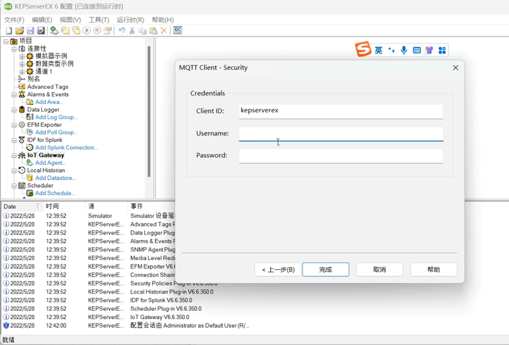Click the Save project floppy icon
This screenshot has height=345, width=509.
tap(31, 31)
